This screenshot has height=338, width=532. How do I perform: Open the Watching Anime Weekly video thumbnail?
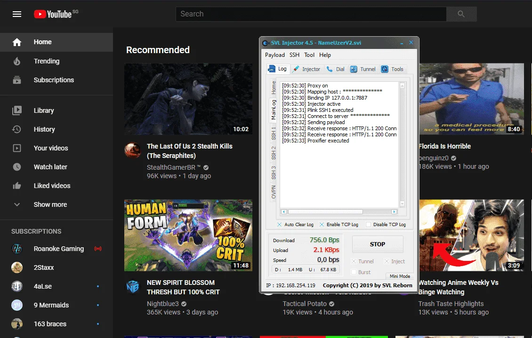(x=472, y=236)
